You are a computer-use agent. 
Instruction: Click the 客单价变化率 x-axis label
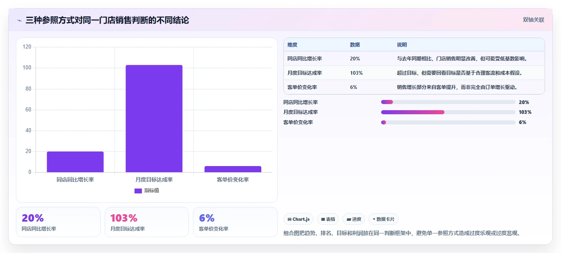[233, 180]
